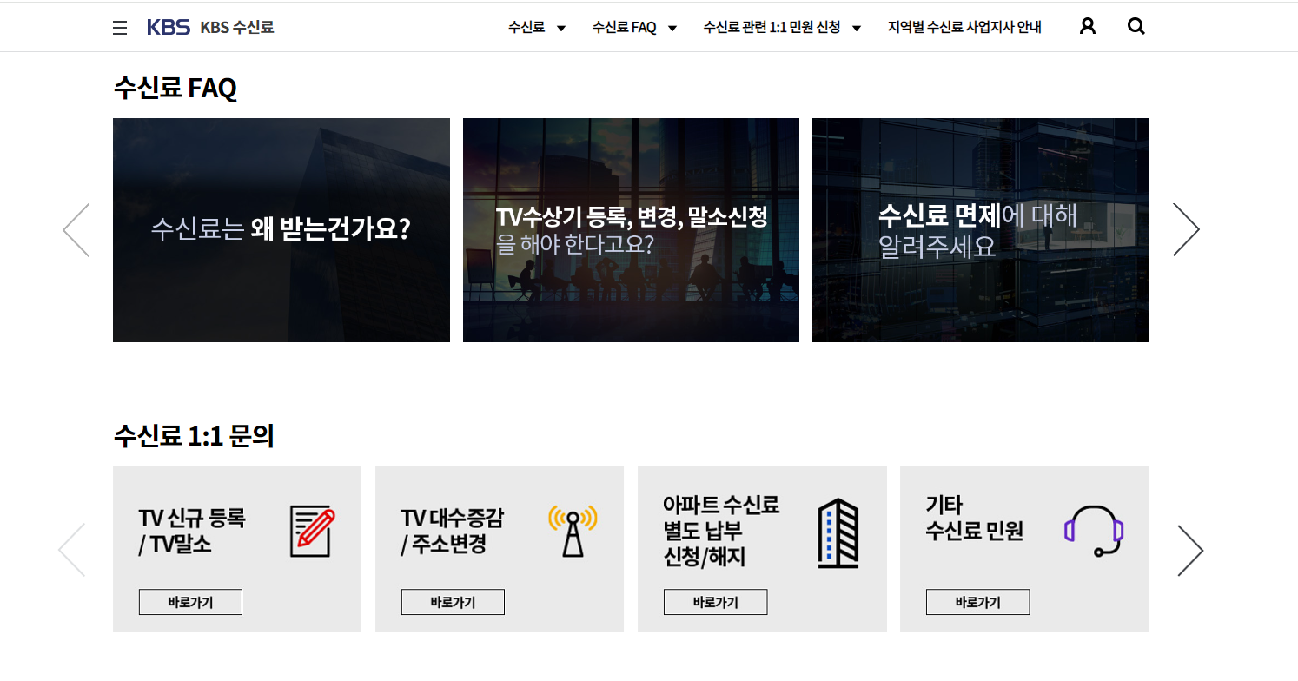The image size is (1298, 681).
Task: Click 아파트 수신료 별도 납부 신청/해지 title
Action: (x=721, y=532)
